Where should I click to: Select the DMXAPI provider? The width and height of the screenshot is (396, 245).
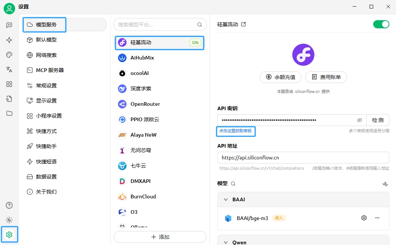160,181
